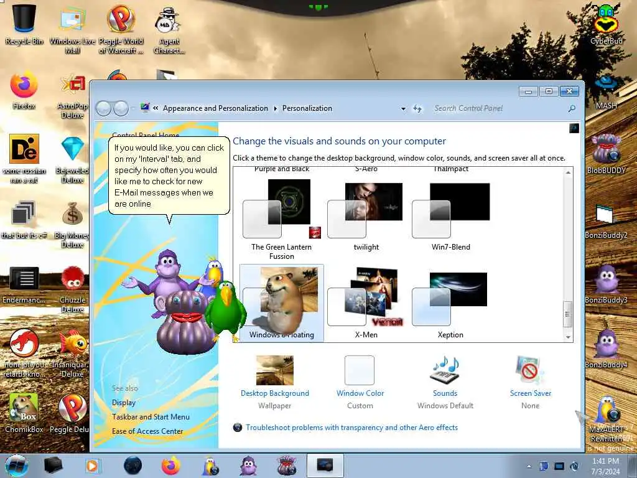Open MaxALERT Rewritten desktop icon
The width and height of the screenshot is (637, 478).
tap(606, 419)
